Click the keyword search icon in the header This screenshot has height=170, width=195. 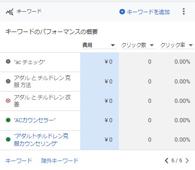pos(9,12)
